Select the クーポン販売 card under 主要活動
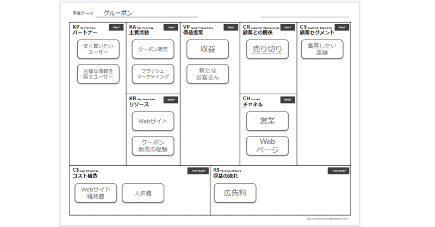 (153, 49)
